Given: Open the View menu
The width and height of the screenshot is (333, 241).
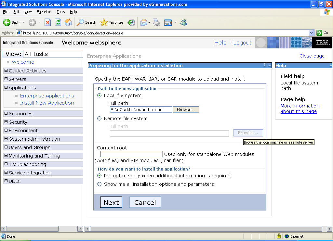Looking at the screenshot, I should 28,12.
